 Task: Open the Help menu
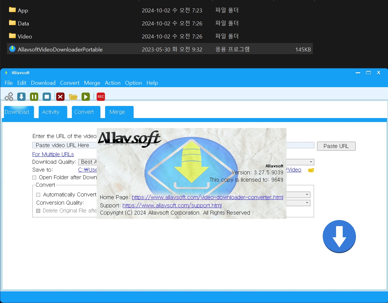152,83
